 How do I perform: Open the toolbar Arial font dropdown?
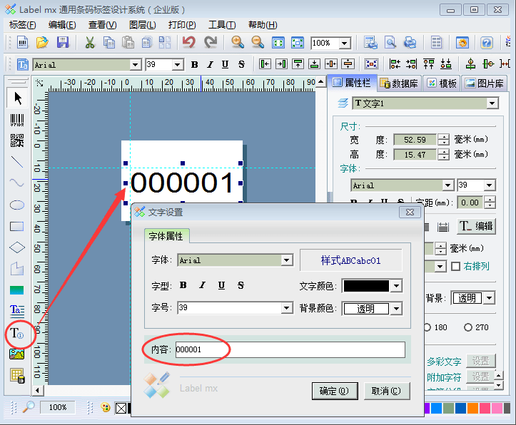pyautogui.click(x=136, y=65)
